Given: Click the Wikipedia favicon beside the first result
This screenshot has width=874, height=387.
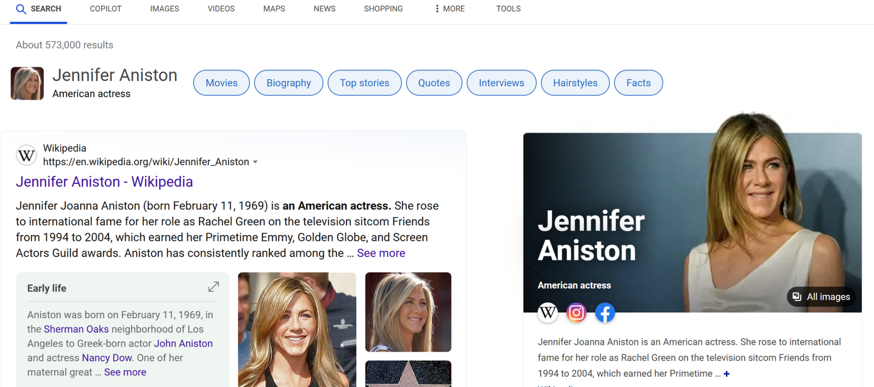Looking at the screenshot, I should click(x=26, y=156).
